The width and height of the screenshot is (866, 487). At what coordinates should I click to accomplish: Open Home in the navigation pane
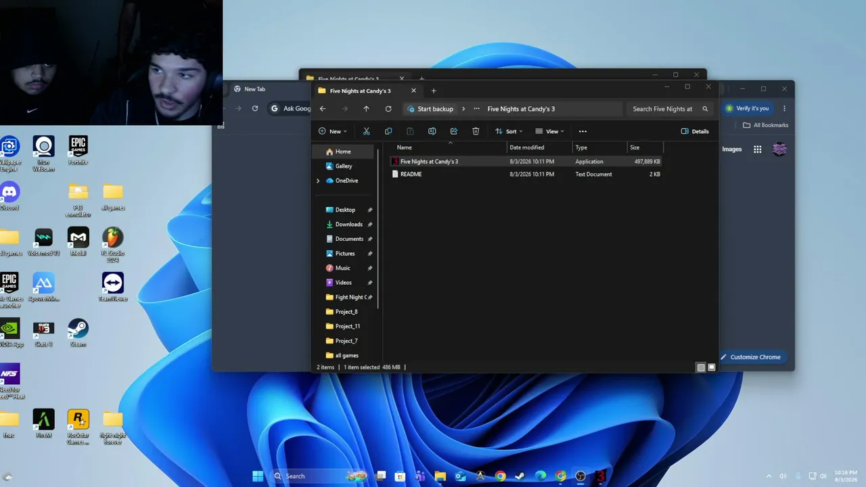pyautogui.click(x=344, y=152)
